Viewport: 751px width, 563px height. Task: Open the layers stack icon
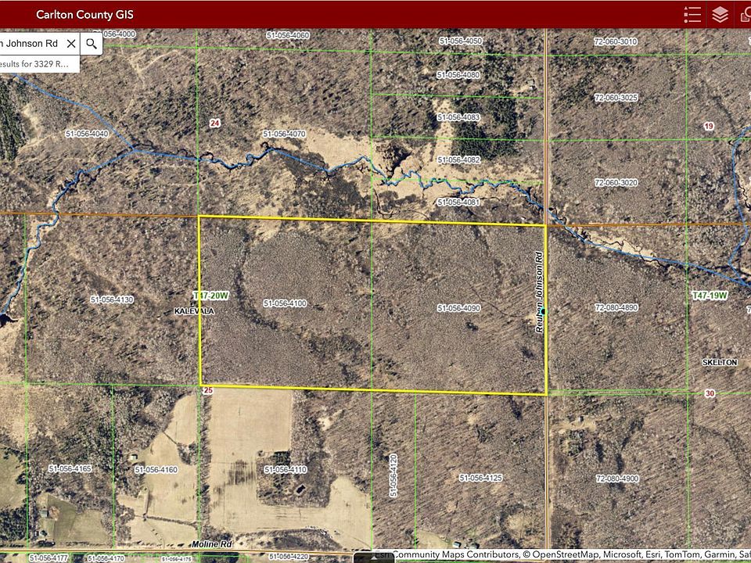click(x=720, y=14)
